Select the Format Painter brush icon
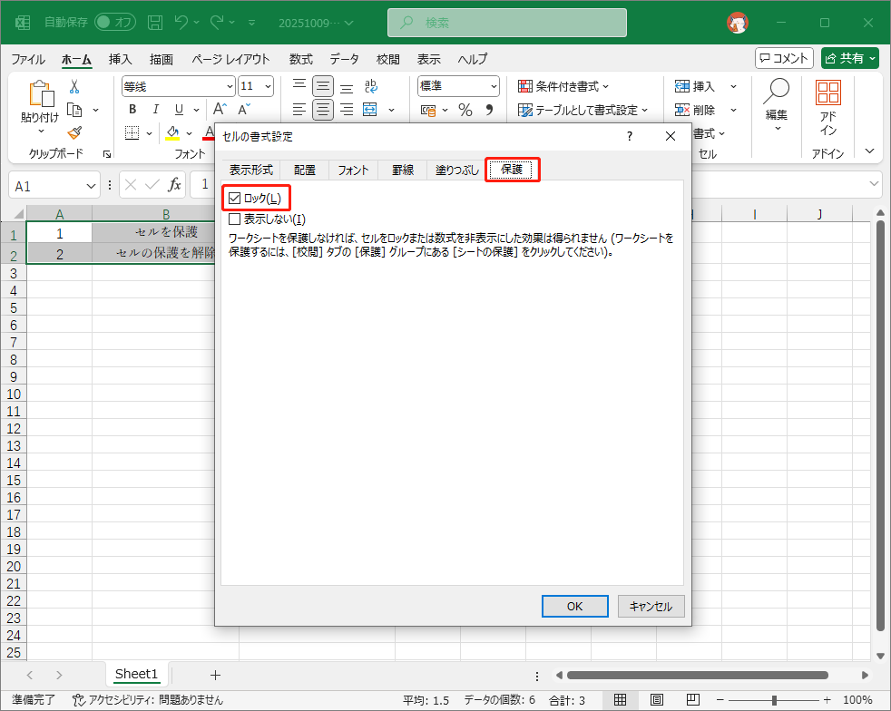 74,132
